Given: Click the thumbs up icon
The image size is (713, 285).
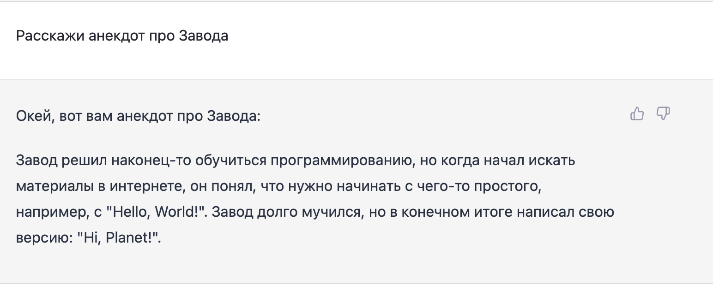Looking at the screenshot, I should pyautogui.click(x=637, y=113).
